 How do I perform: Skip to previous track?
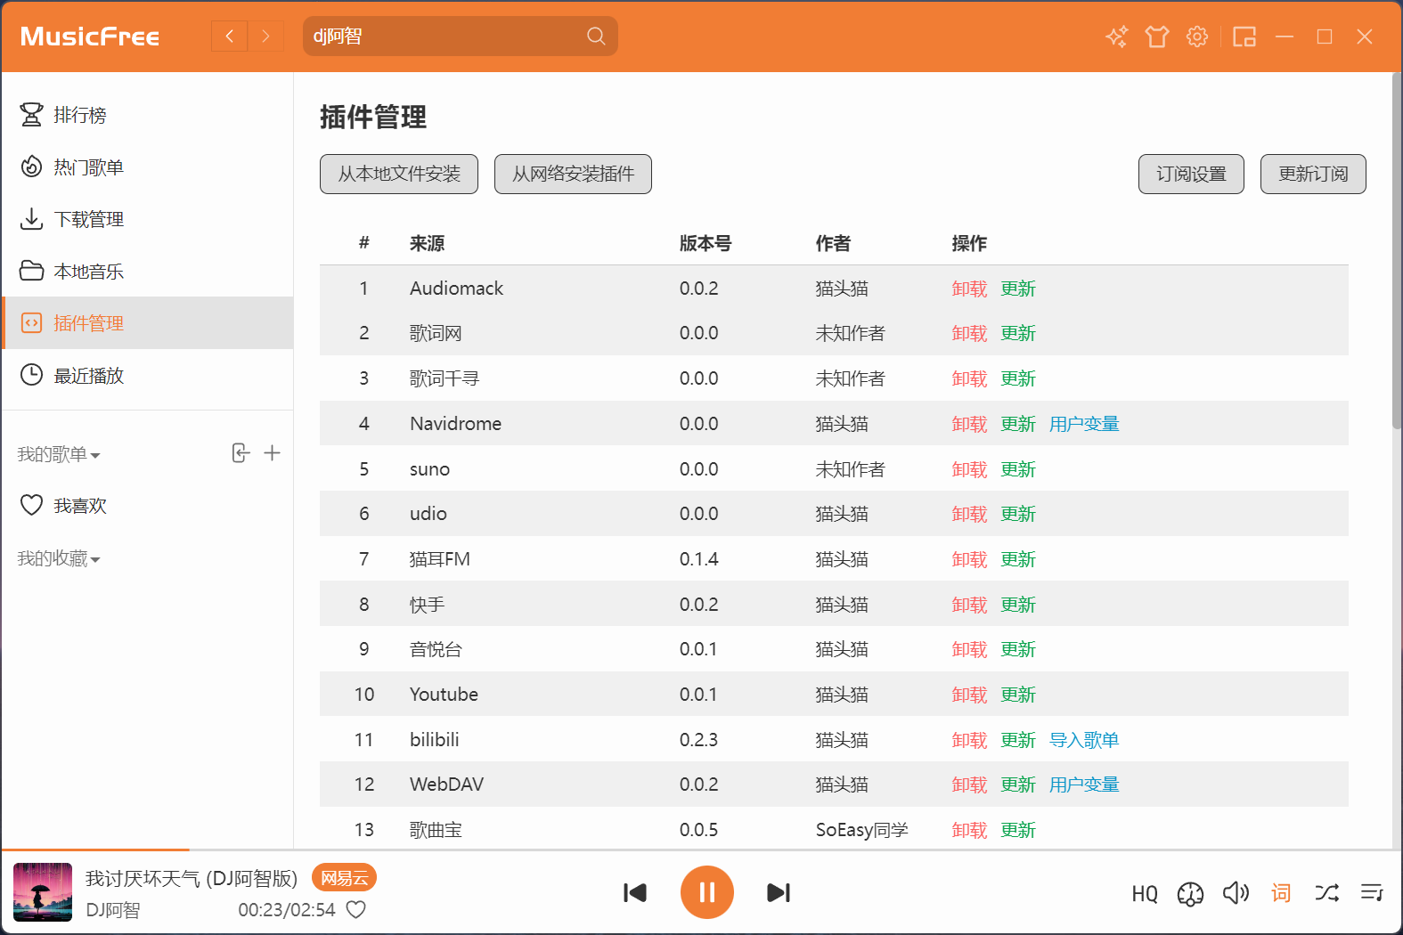click(635, 892)
